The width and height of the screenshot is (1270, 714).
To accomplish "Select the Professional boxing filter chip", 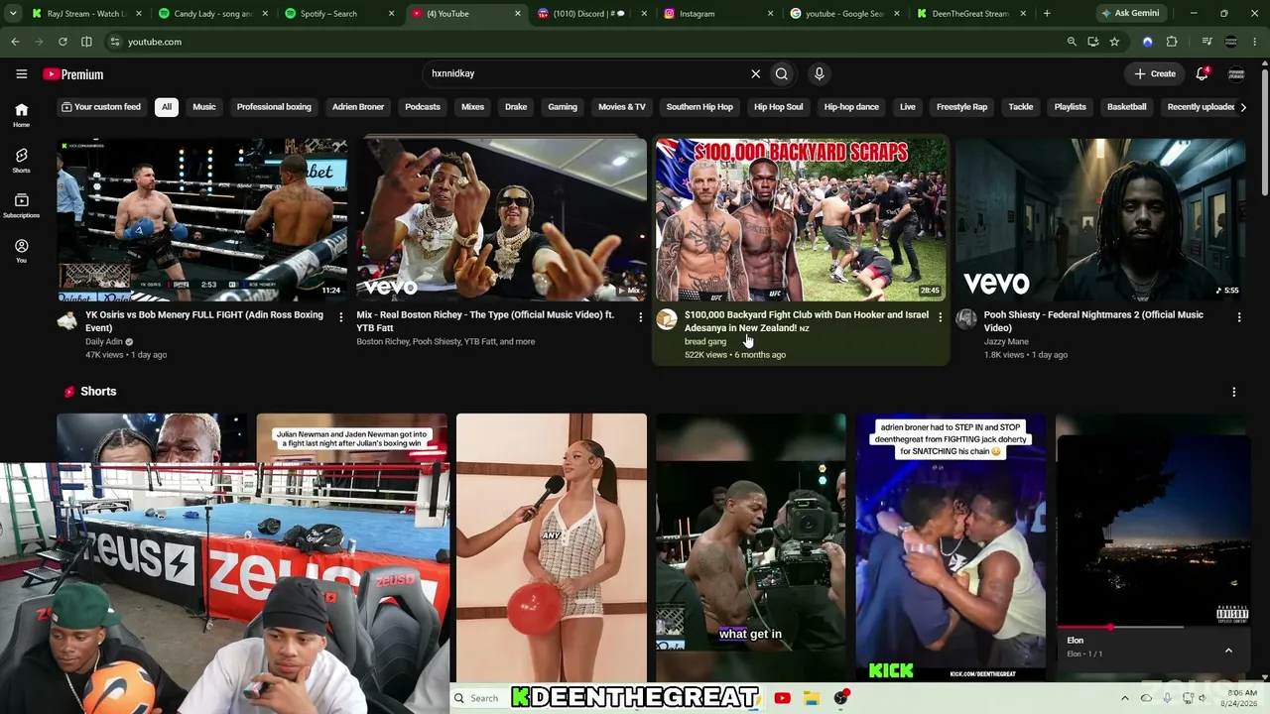I will [x=274, y=107].
